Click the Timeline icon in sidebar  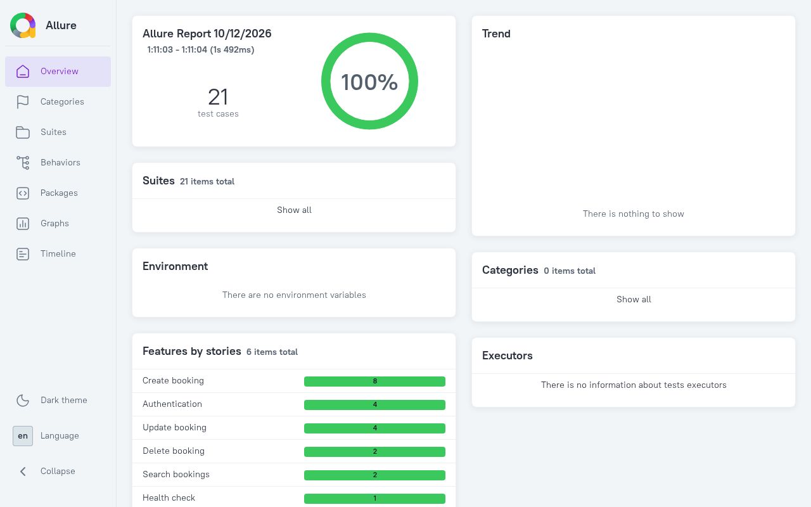tap(23, 254)
